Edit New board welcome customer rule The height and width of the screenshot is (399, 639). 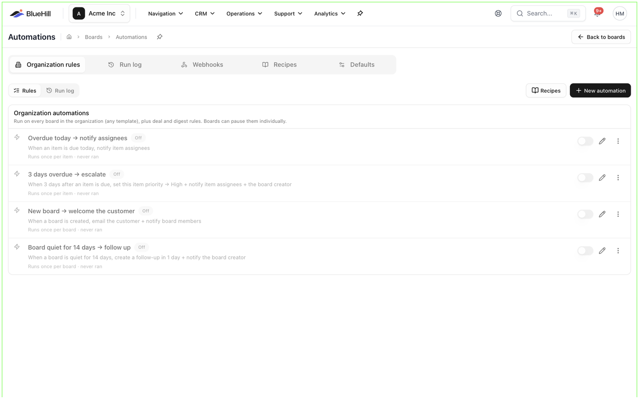pos(602,214)
